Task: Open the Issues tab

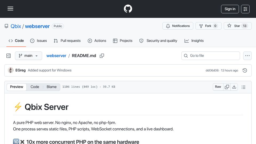Action: tap(38, 41)
